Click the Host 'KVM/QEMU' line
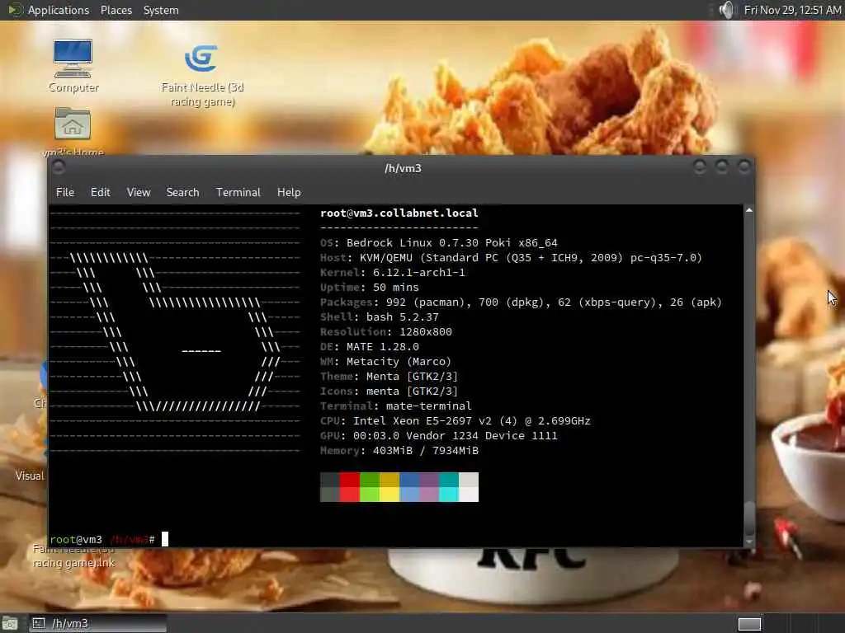Viewport: 845px width, 633px height. 511,258
